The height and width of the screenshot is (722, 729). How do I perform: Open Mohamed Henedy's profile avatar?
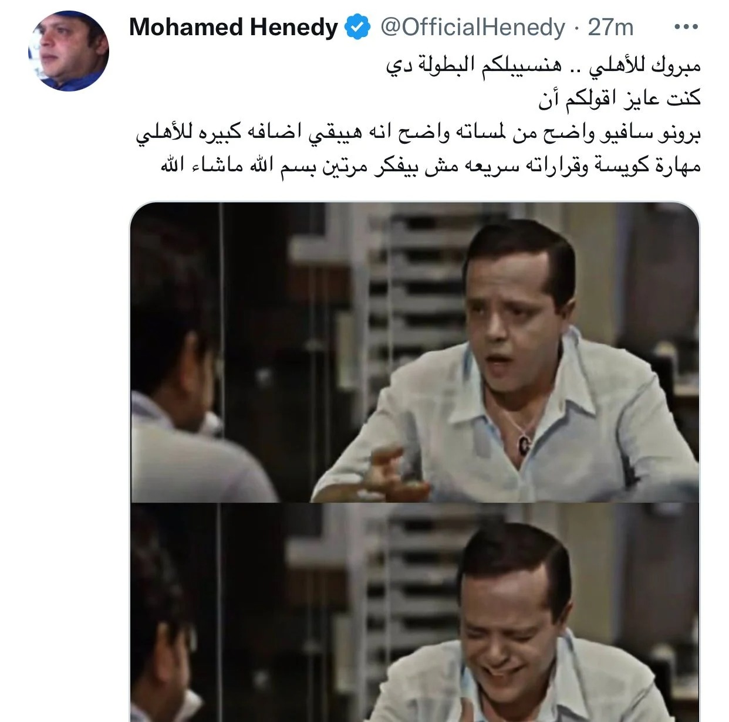pos(69,51)
